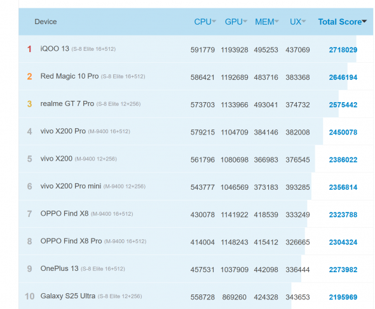Select iQOO 13 UX score 437069
The height and width of the screenshot is (309, 375).
click(297, 50)
